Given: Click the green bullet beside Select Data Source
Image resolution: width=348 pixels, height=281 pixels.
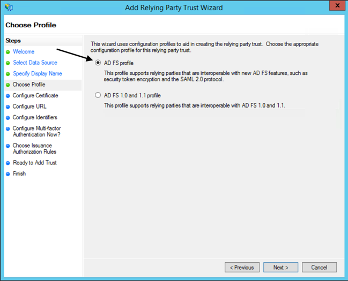Looking at the screenshot, I should click(x=8, y=63).
